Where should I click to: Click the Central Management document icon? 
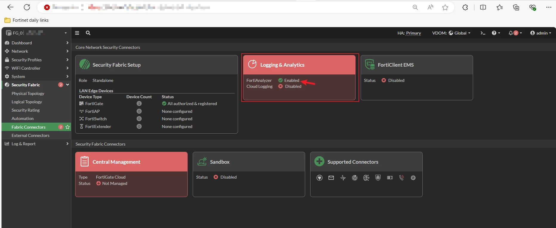point(85,162)
